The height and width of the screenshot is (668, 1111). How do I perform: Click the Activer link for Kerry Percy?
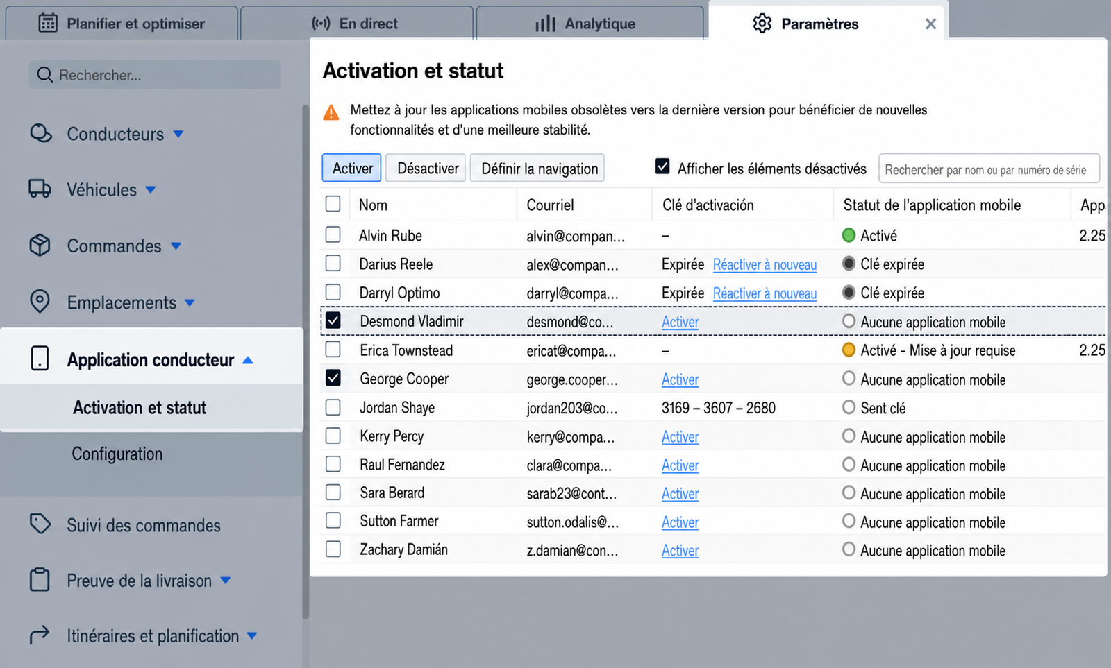pyautogui.click(x=680, y=437)
